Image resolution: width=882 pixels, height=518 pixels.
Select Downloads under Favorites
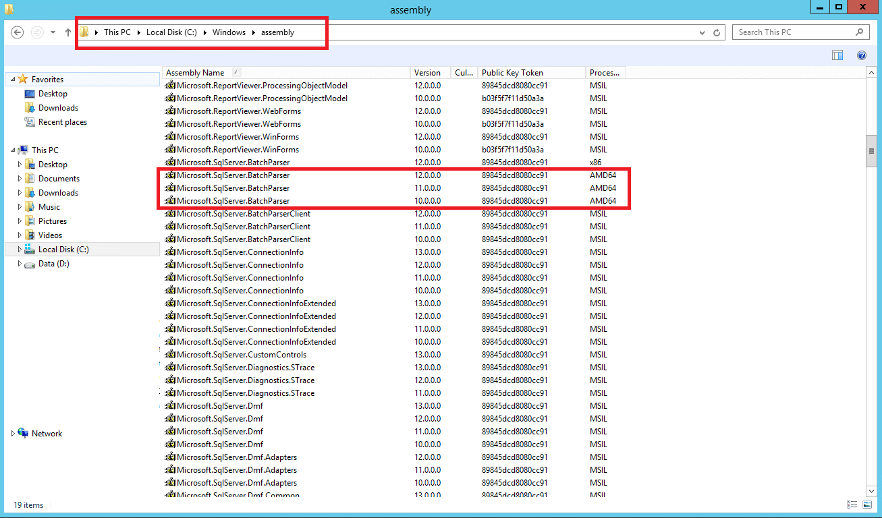pyautogui.click(x=58, y=108)
